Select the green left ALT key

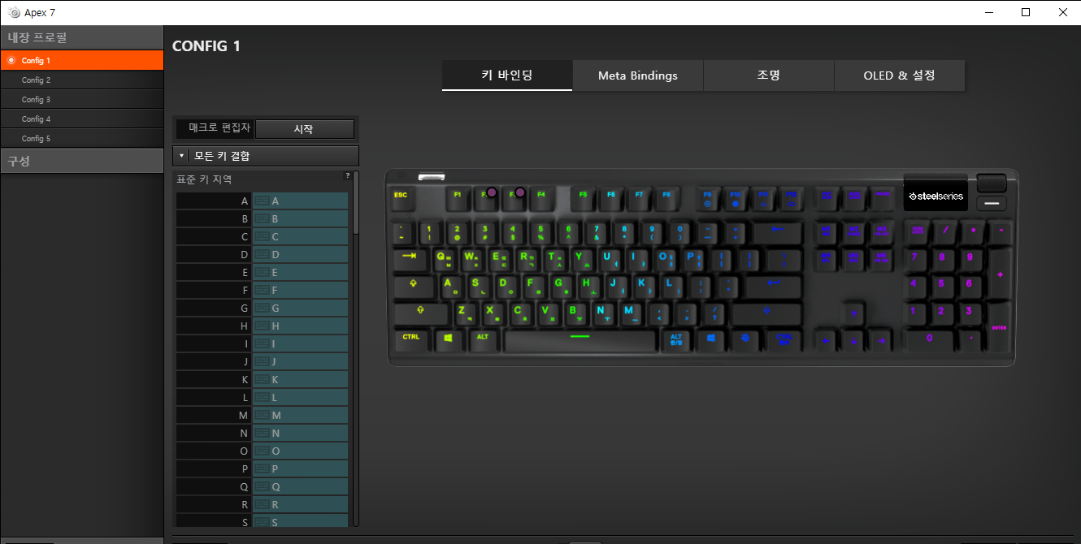(x=483, y=339)
